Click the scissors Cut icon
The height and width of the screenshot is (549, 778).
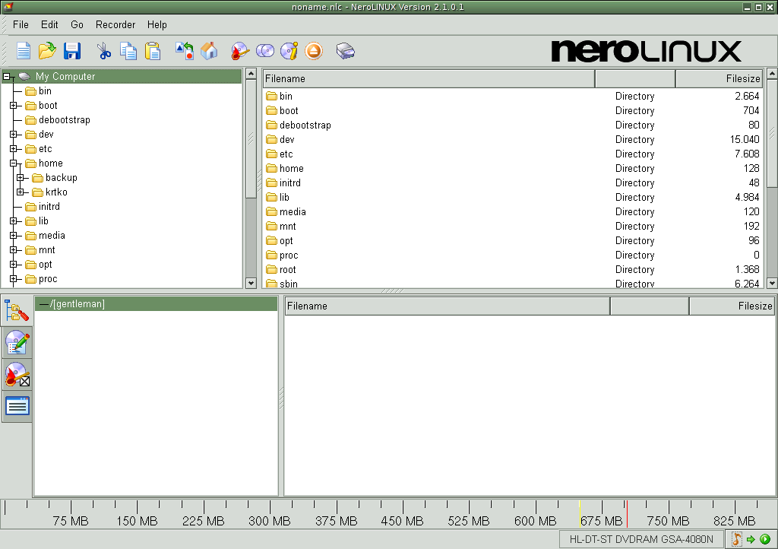pyautogui.click(x=104, y=51)
